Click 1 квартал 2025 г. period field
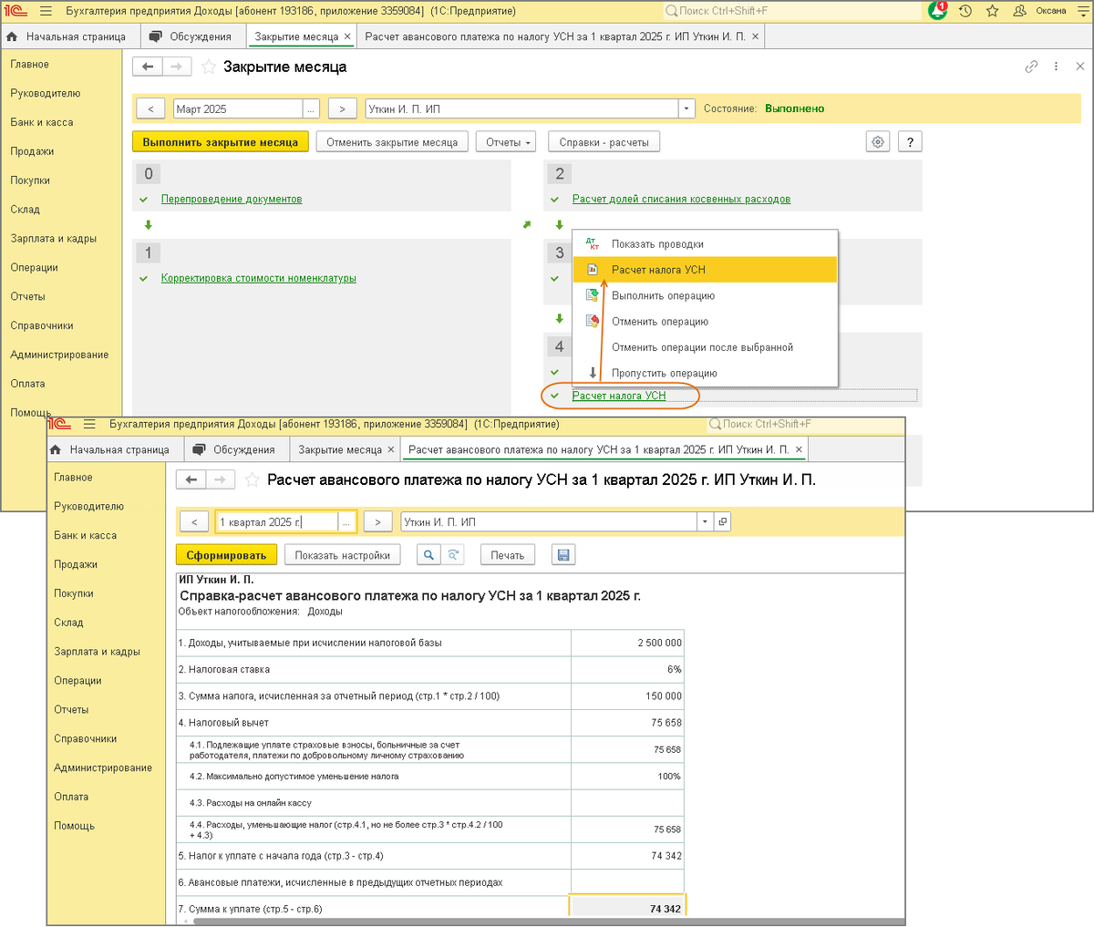Screen dimensions: 1094x927 click(x=277, y=522)
